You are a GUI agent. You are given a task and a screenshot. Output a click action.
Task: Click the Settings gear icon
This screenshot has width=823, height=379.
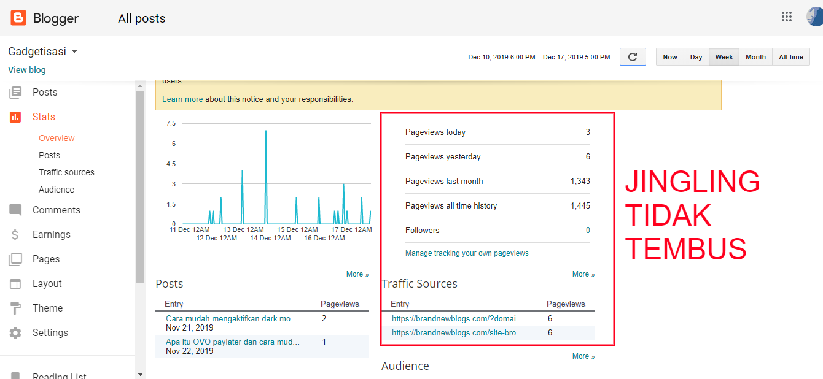pos(15,333)
